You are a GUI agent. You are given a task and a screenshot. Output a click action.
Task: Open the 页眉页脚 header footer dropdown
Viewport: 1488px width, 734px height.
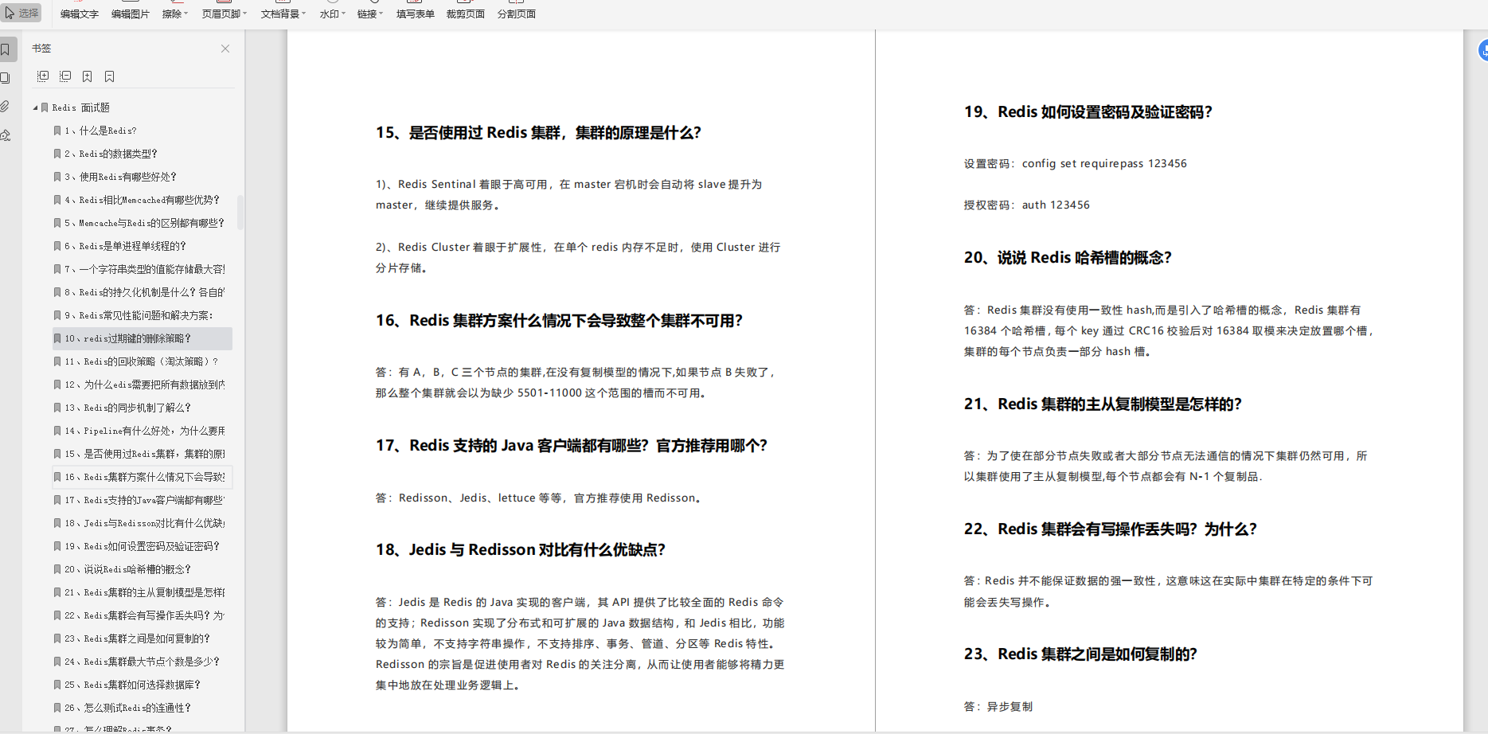[225, 14]
